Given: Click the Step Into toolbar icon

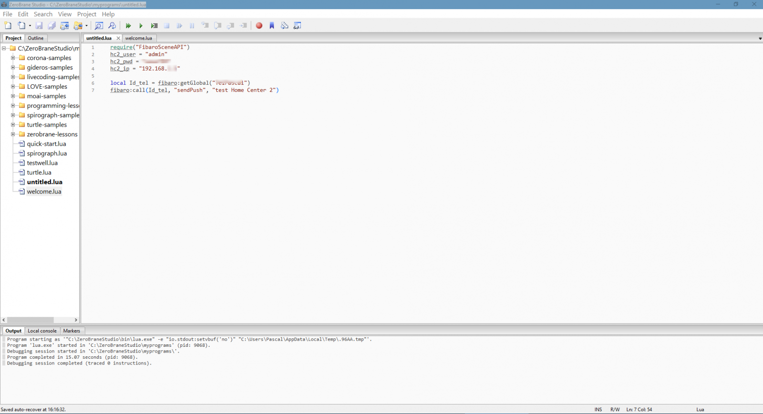Looking at the screenshot, I should tap(205, 26).
